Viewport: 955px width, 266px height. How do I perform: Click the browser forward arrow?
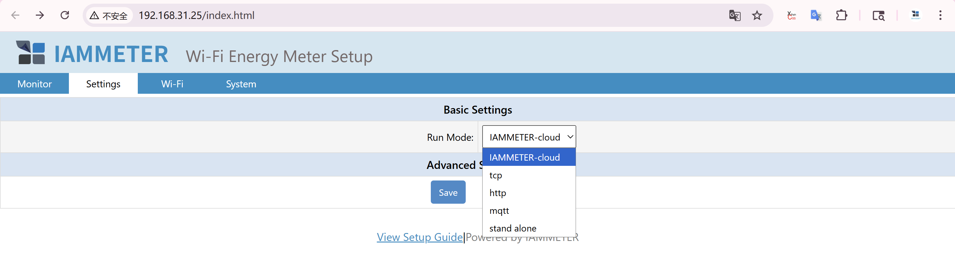(40, 15)
